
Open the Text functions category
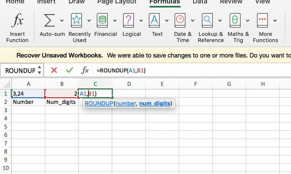click(x=154, y=20)
